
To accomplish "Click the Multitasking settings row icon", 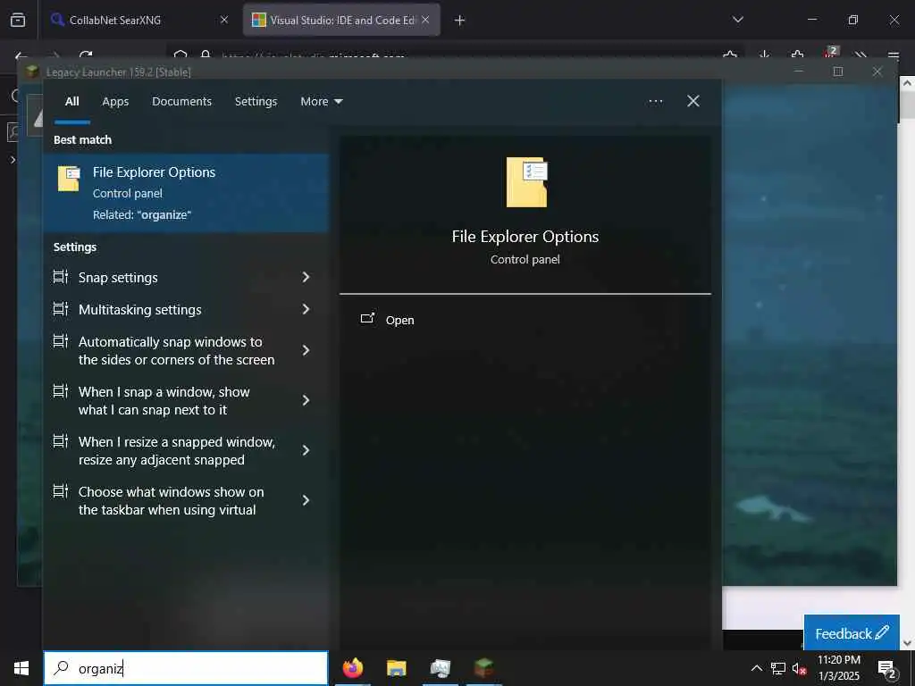I will tap(61, 308).
